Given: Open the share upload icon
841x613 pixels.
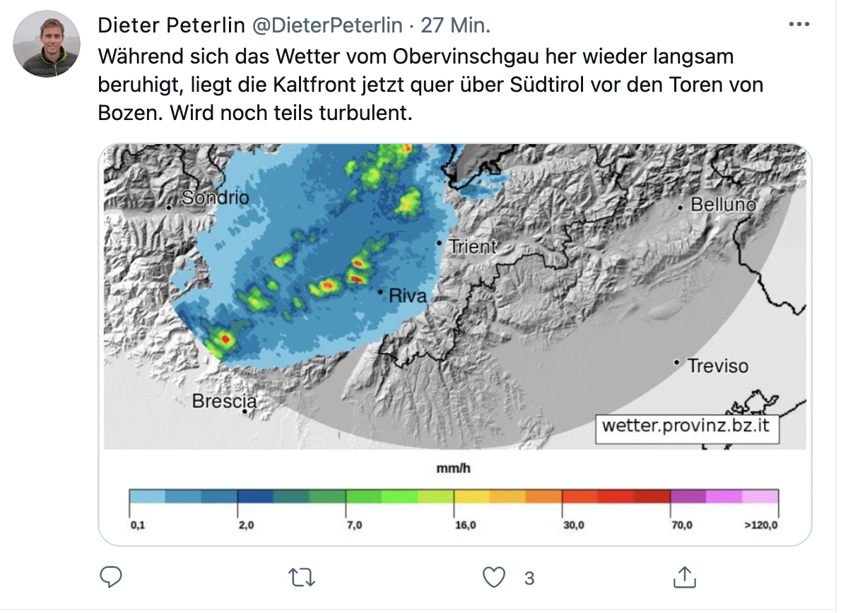Looking at the screenshot, I should tap(684, 577).
